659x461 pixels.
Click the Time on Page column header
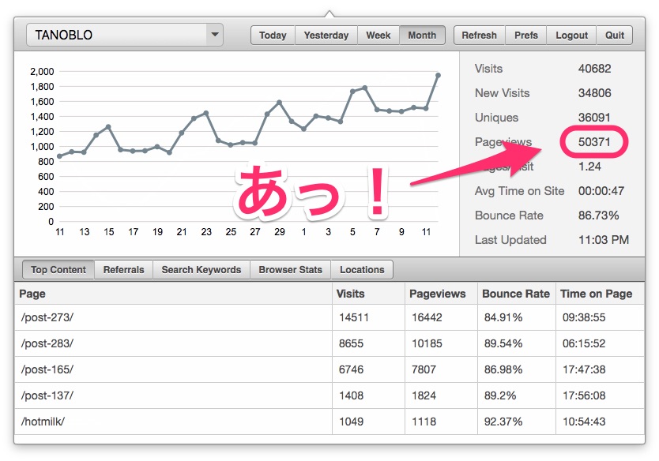[600, 294]
